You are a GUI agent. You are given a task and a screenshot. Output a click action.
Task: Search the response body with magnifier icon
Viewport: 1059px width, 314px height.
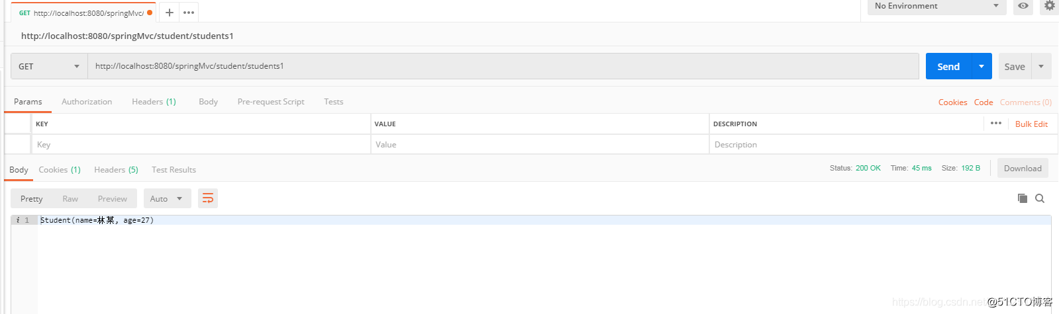point(1040,198)
